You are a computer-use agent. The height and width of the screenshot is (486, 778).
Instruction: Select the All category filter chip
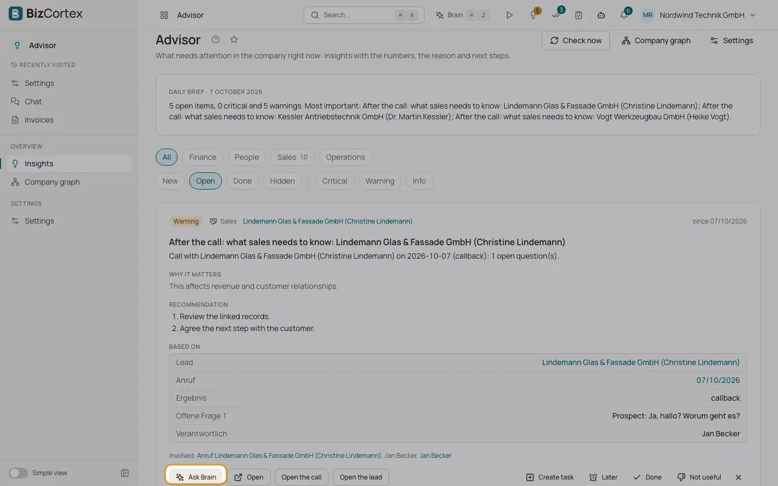(167, 157)
